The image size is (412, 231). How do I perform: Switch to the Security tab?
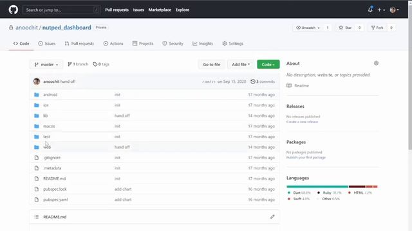tap(173, 44)
